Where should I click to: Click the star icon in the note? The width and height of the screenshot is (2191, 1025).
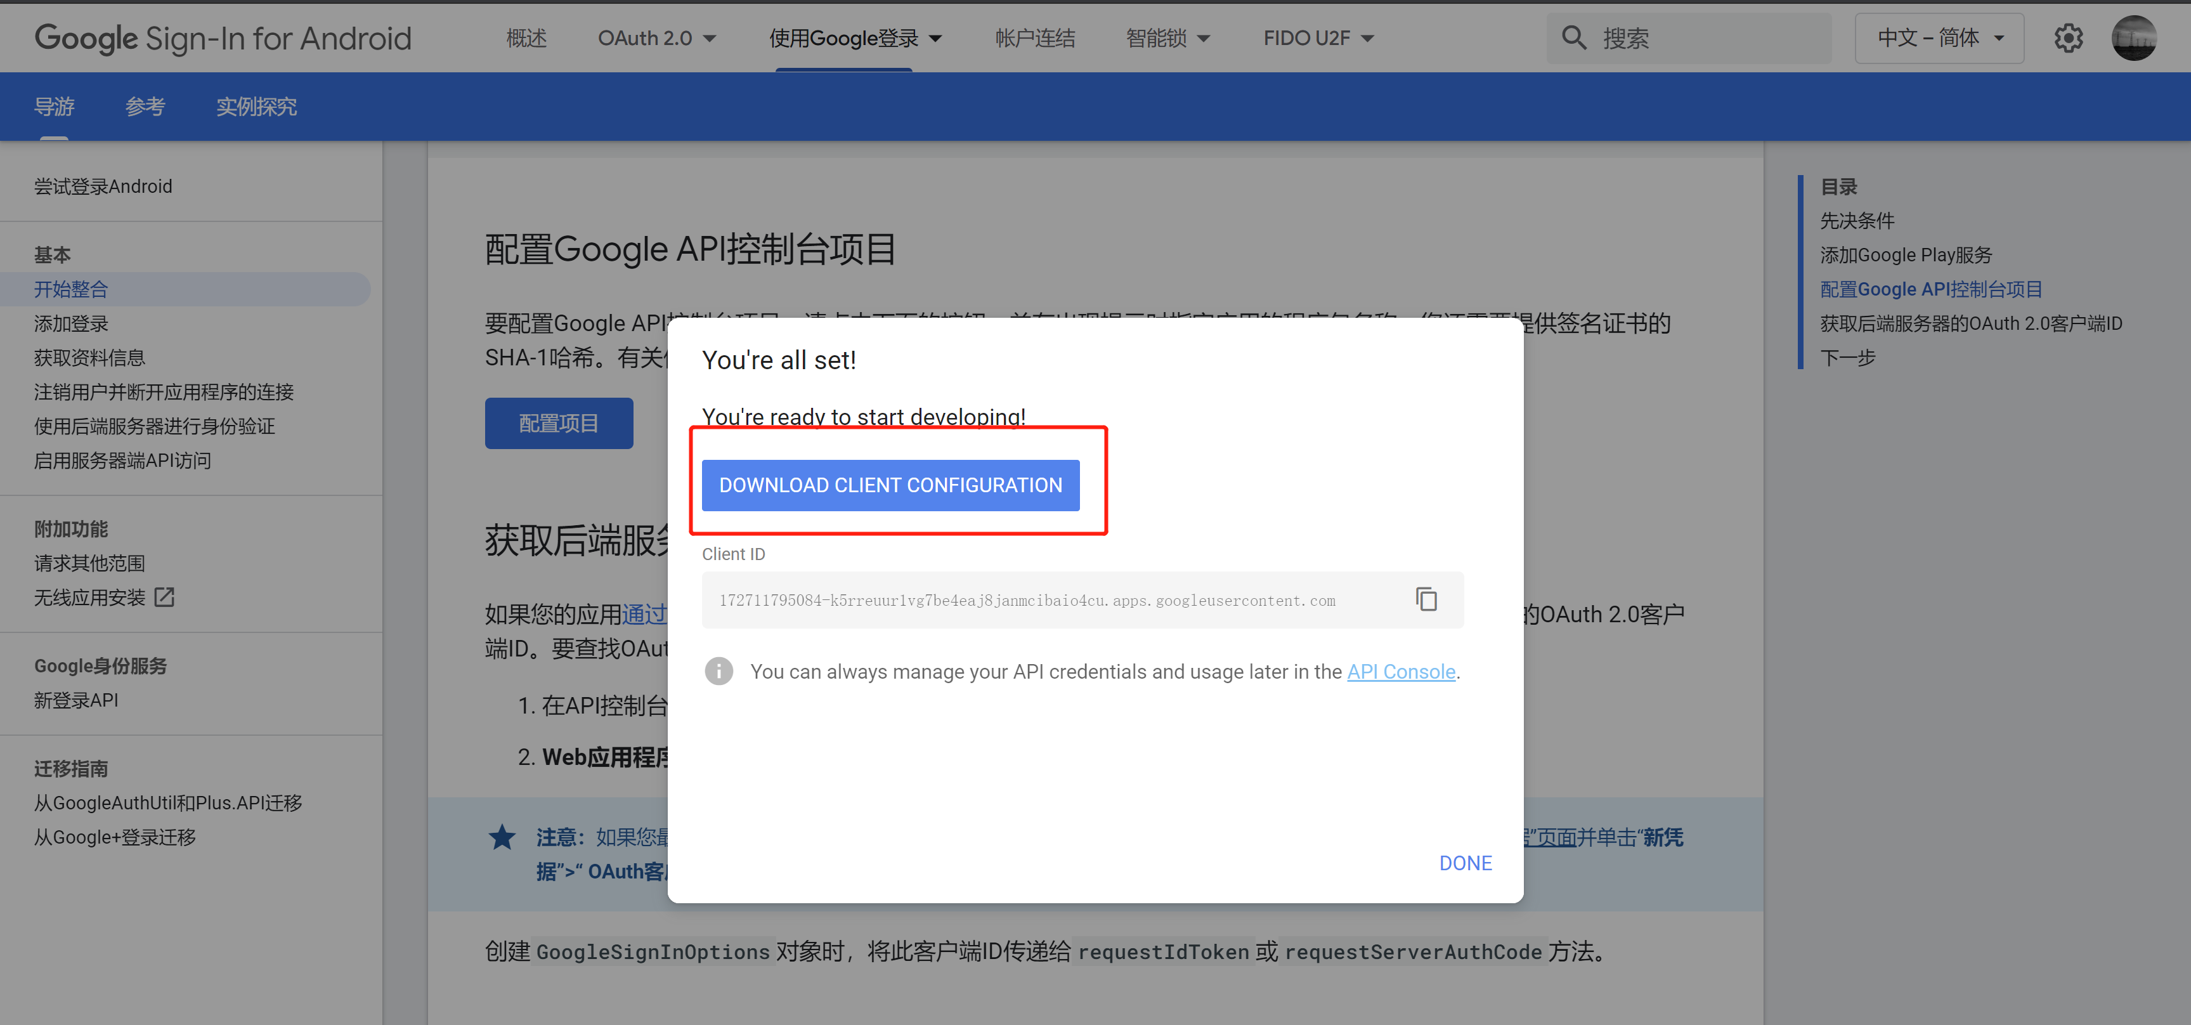tap(502, 837)
